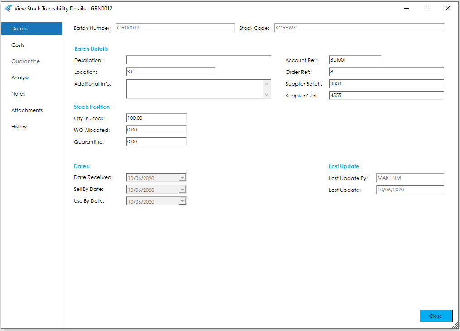Open the Attachments tab

[x=27, y=110]
